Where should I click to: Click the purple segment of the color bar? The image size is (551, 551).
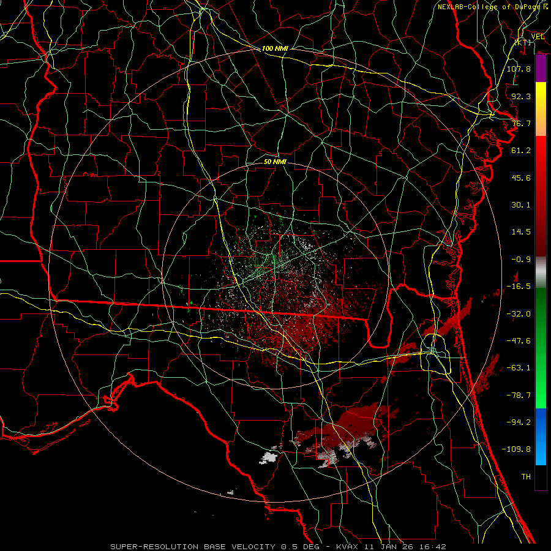point(541,69)
